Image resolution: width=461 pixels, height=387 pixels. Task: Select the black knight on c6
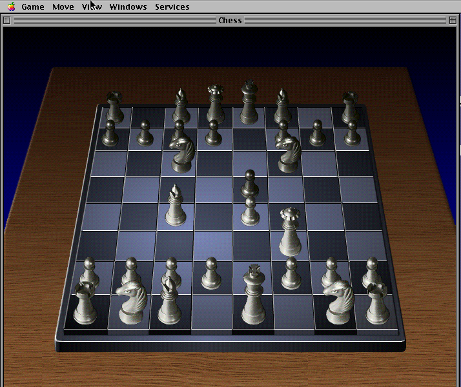tap(182, 154)
